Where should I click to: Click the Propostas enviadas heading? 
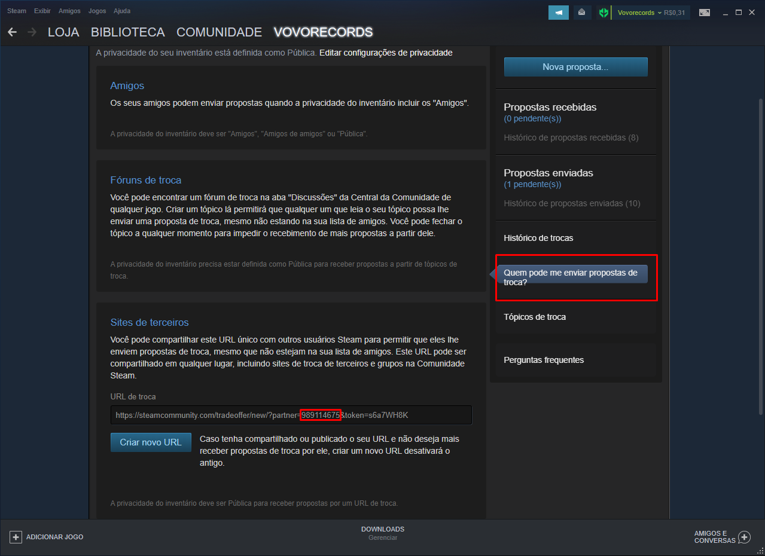(x=548, y=173)
